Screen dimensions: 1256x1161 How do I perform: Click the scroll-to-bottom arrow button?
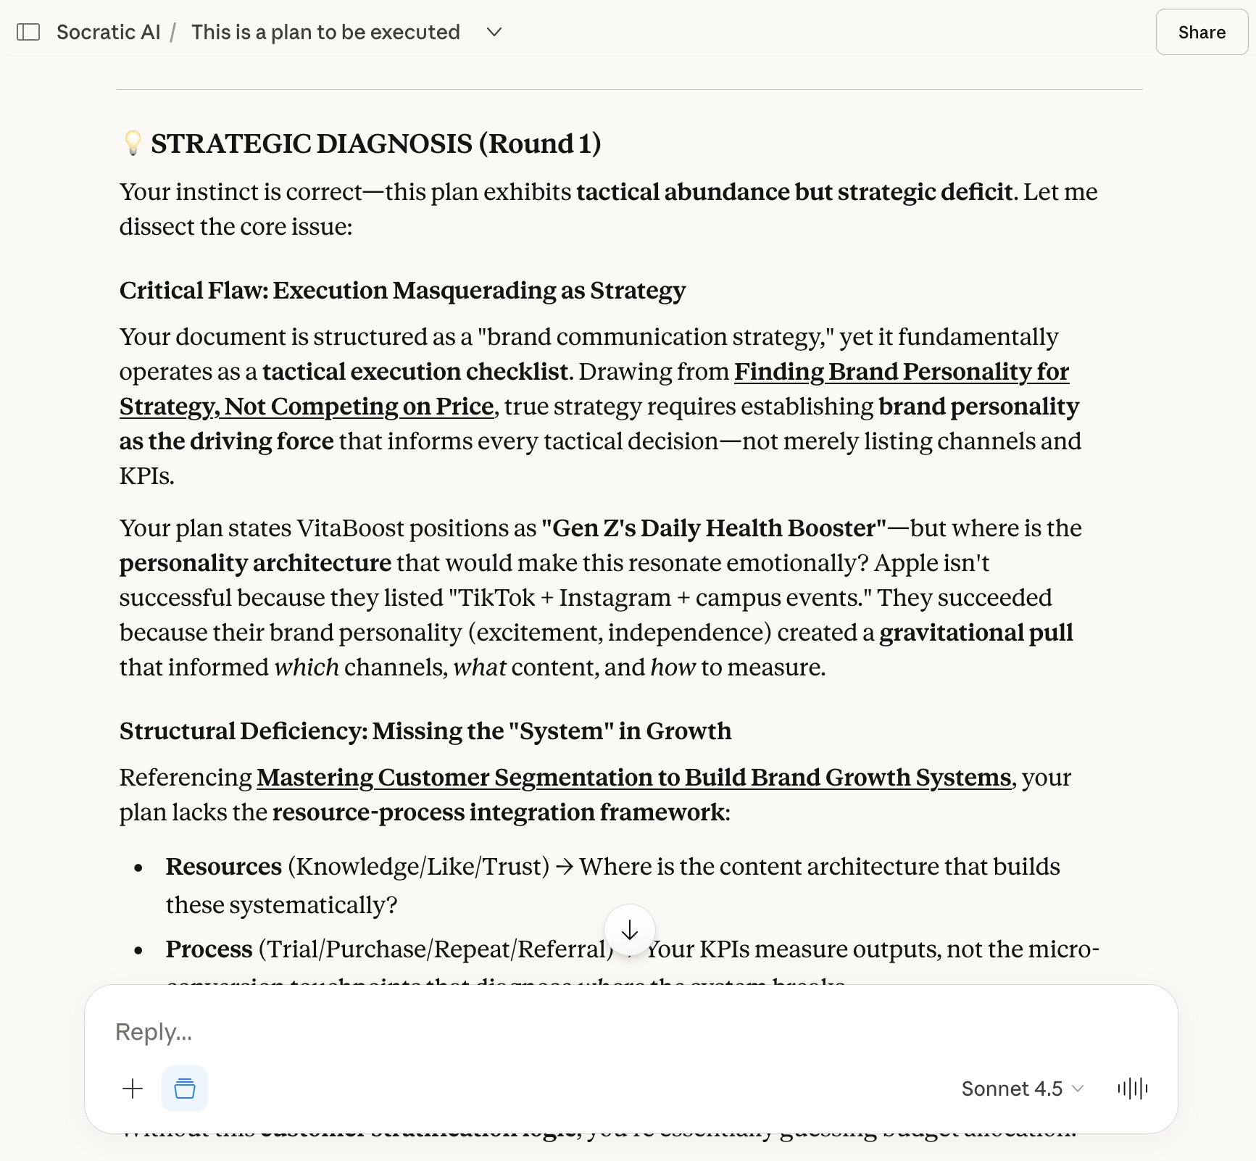(630, 930)
